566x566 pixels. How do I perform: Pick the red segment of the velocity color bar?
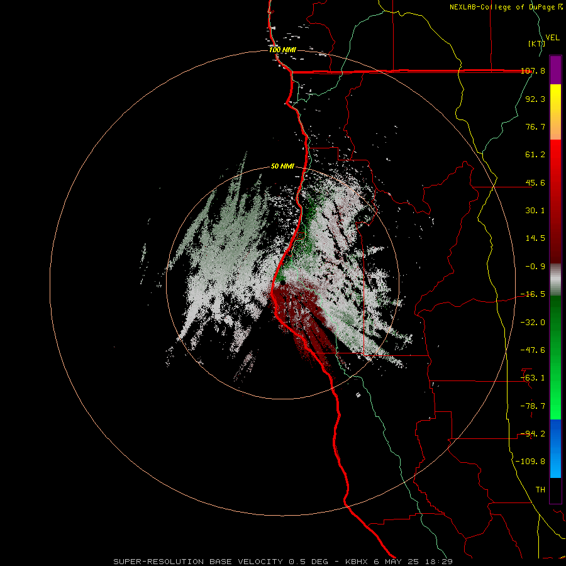(555, 201)
